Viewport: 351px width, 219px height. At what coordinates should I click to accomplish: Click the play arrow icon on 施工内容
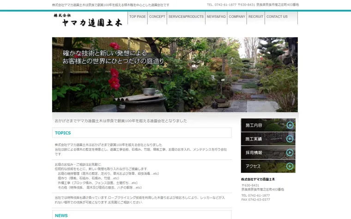tap(290, 125)
